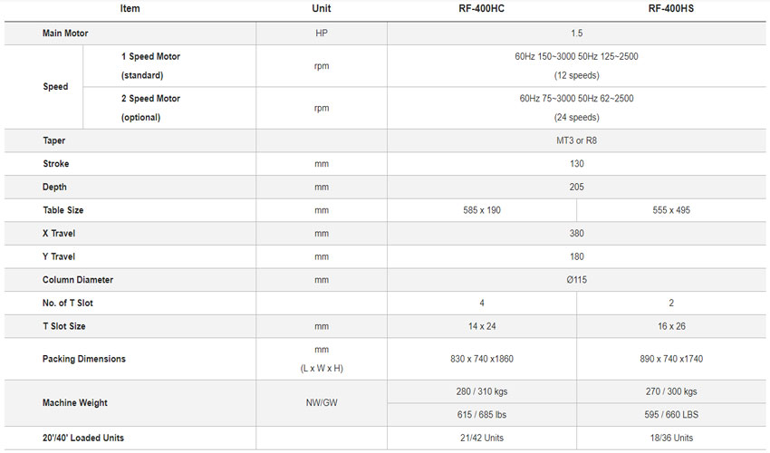Click the Item column header
Viewport: 770px width, 453px height.
(130, 9)
